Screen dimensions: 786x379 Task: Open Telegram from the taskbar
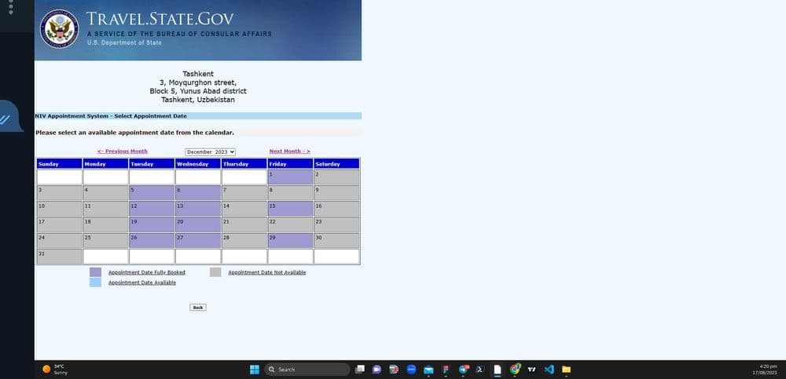(x=464, y=370)
